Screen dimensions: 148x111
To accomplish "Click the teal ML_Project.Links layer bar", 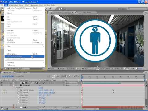I will point(101,83).
